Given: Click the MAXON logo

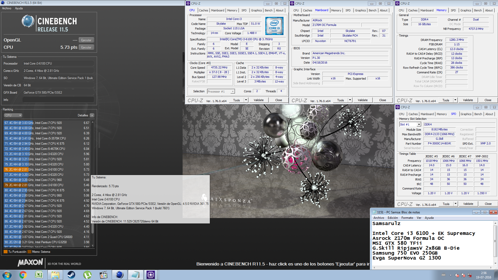Looking at the screenshot, I should click(30, 262).
